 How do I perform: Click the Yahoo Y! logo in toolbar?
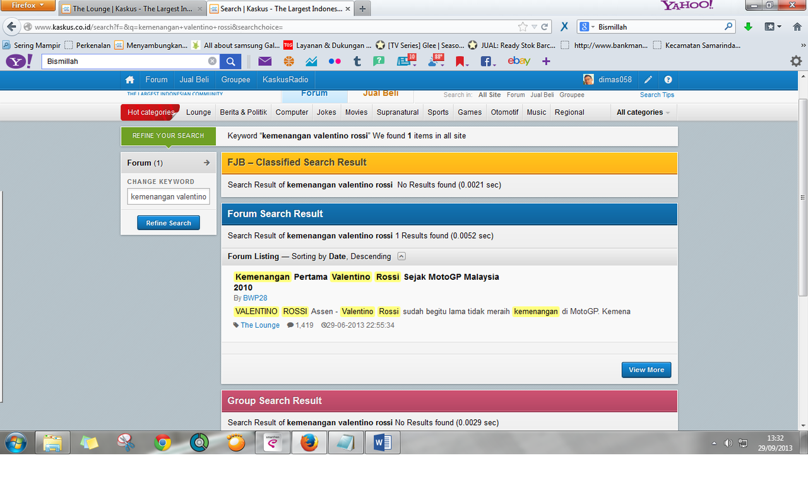tap(20, 61)
